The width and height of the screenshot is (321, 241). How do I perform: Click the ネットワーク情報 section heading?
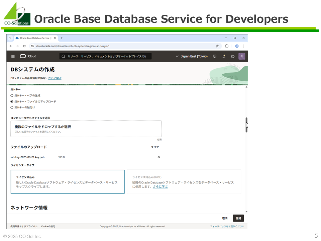(29, 208)
